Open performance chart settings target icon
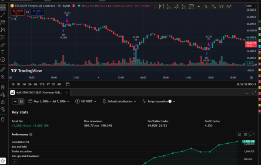Viewport: 261px width, 165px height. click(x=239, y=135)
